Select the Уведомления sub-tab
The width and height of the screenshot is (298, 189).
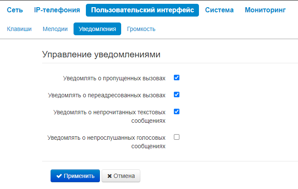tap(97, 29)
